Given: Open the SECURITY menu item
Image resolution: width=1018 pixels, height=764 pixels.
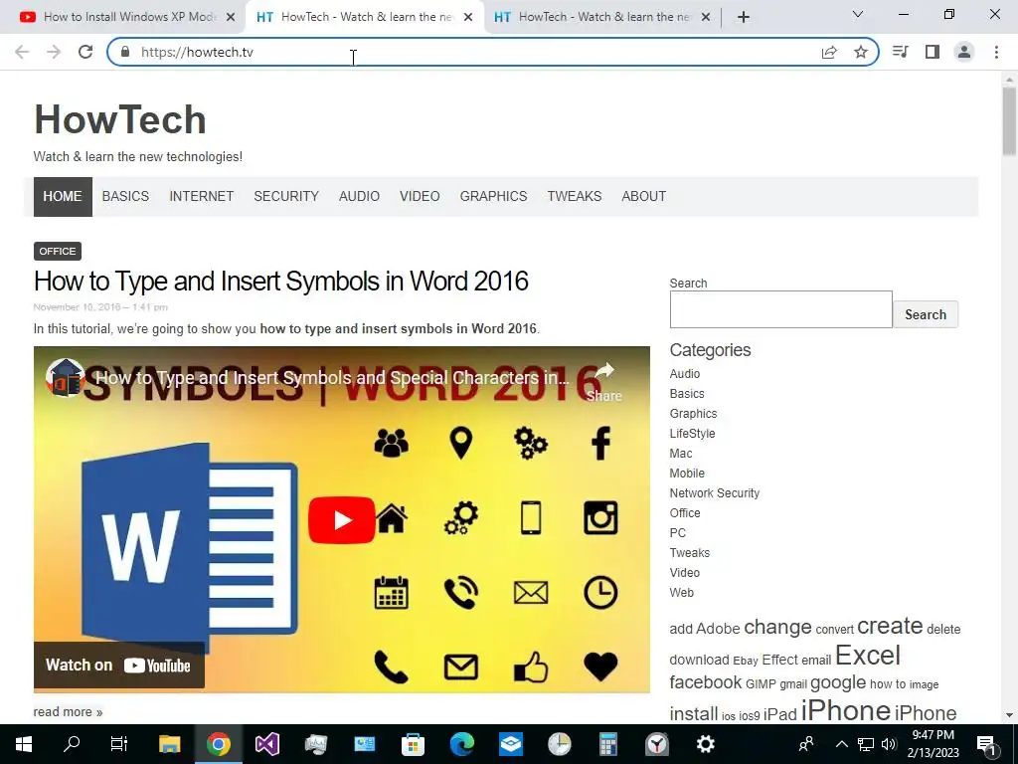Looking at the screenshot, I should point(286,196).
